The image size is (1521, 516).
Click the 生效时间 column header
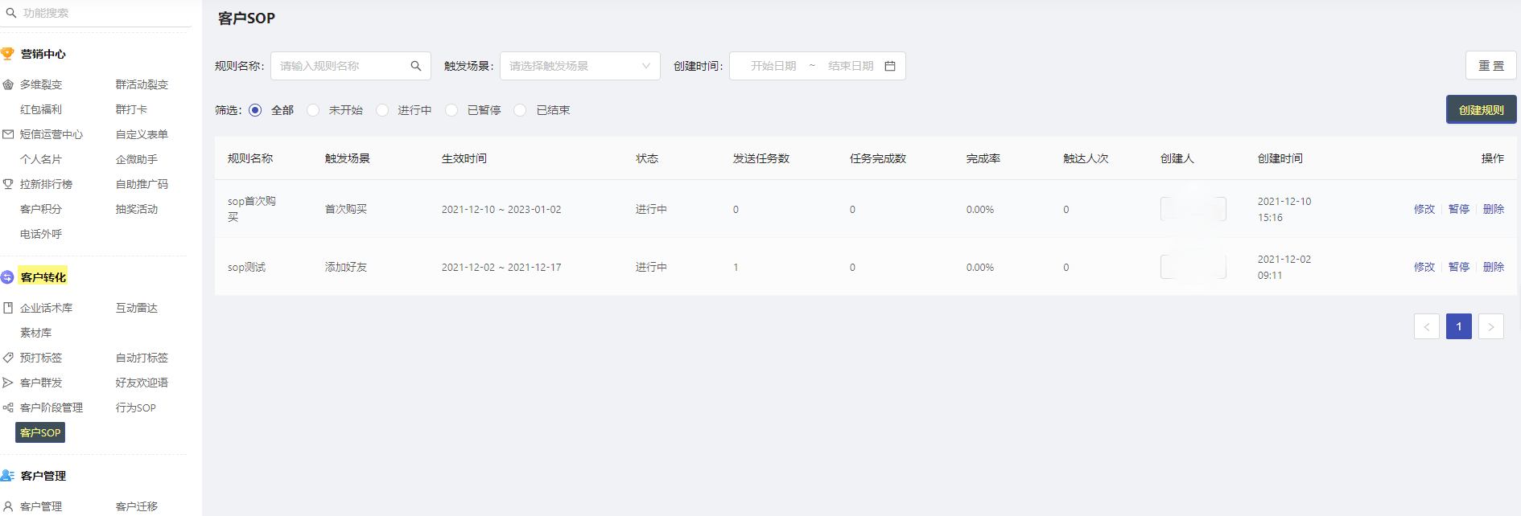pos(464,158)
